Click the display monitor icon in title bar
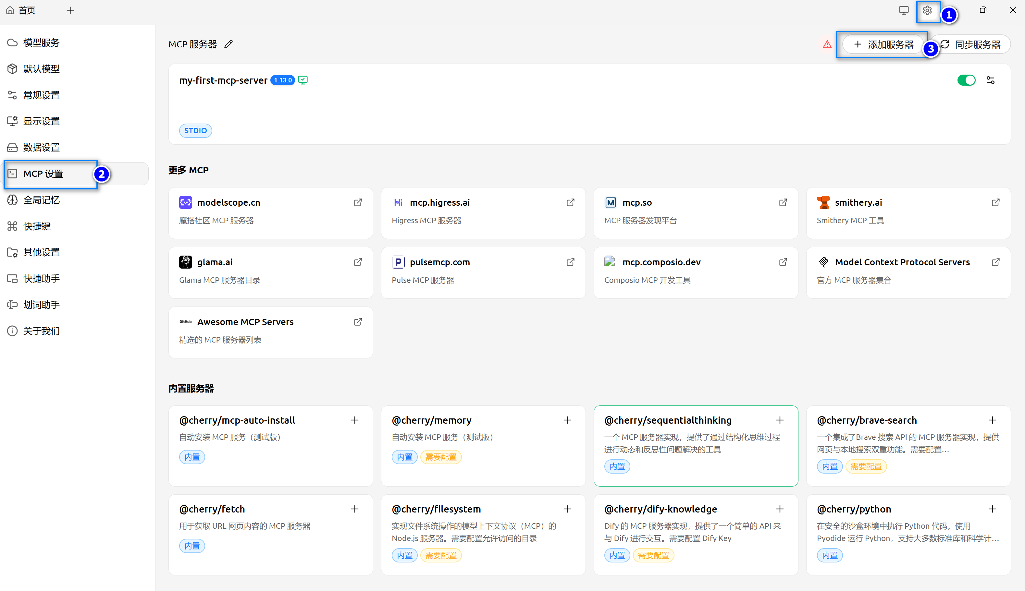The width and height of the screenshot is (1025, 591). (903, 11)
